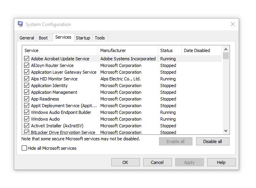
Task: Close the System Configuration window
Action: click(x=233, y=24)
